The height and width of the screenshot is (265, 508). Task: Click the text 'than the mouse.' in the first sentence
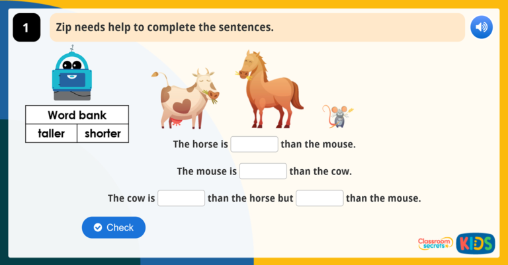(x=317, y=144)
